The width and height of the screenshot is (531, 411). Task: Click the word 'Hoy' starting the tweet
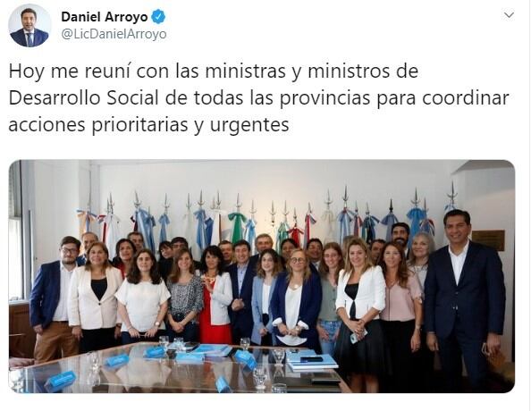pos(27,71)
